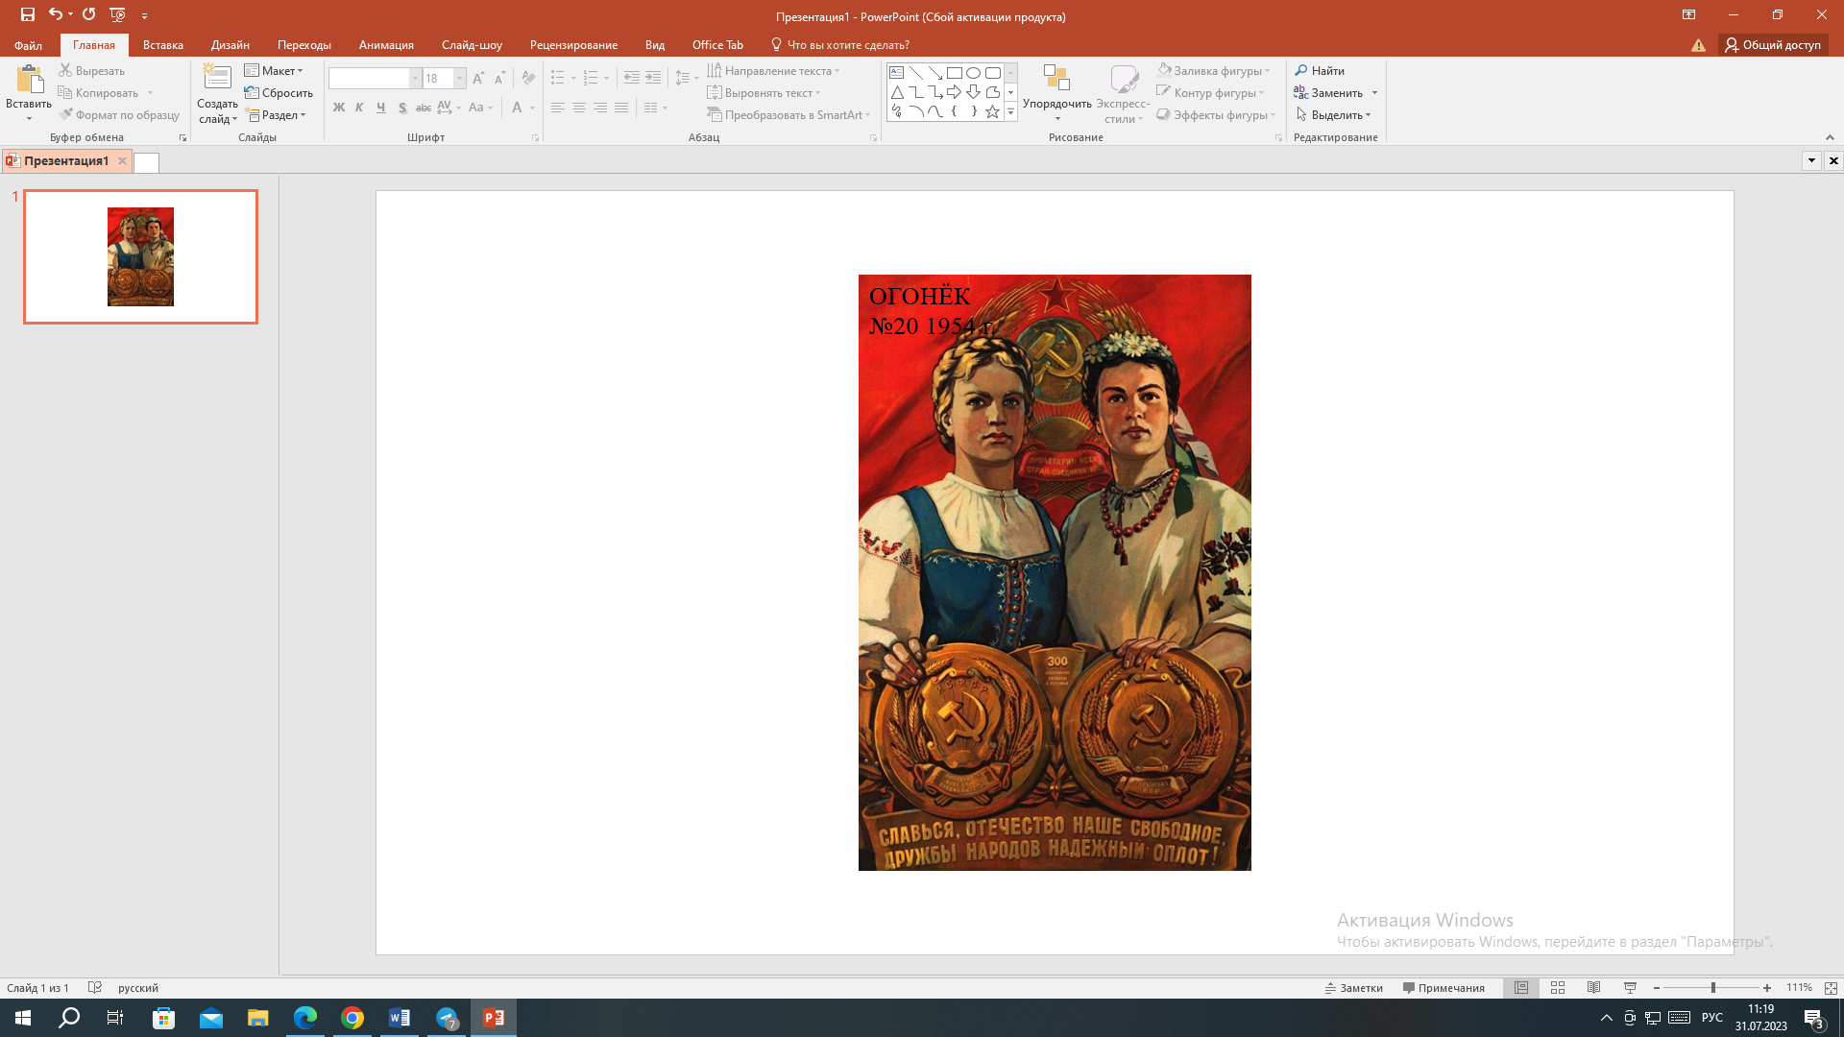Switch to the Вставка tab
This screenshot has width=1844, height=1037.
click(163, 45)
